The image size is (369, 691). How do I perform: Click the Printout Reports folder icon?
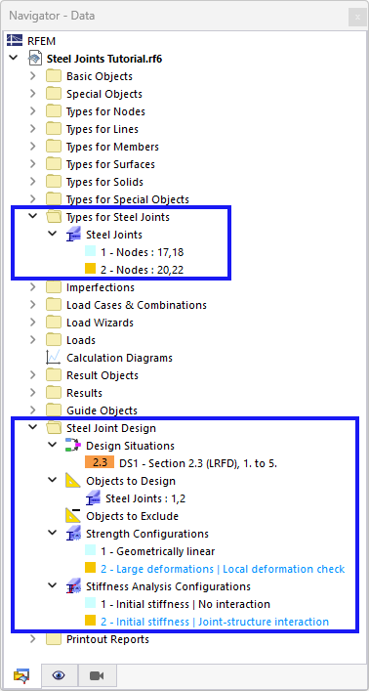[54, 639]
